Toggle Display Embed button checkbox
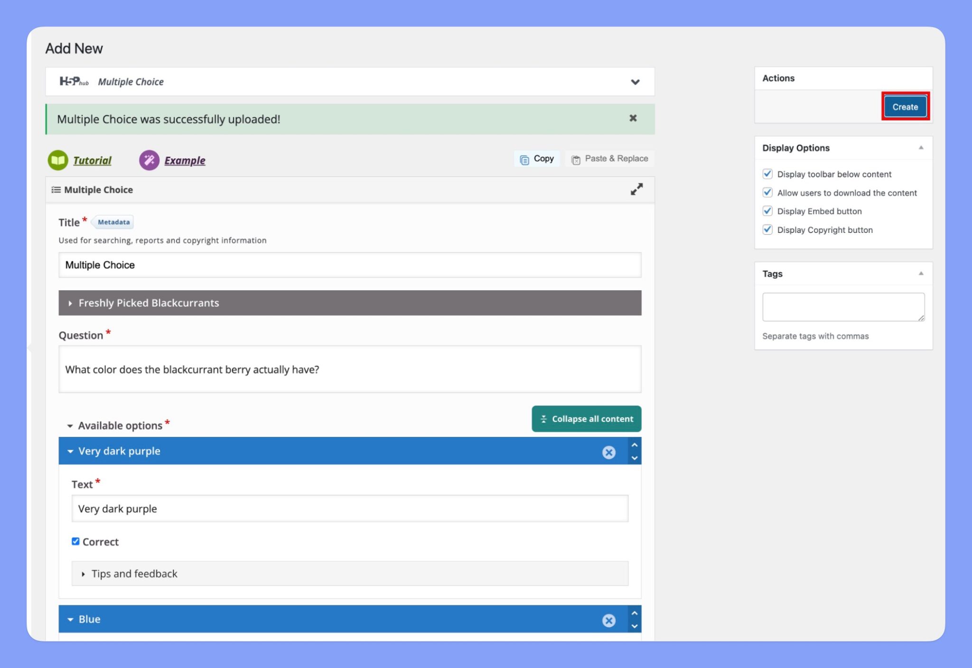 tap(767, 211)
